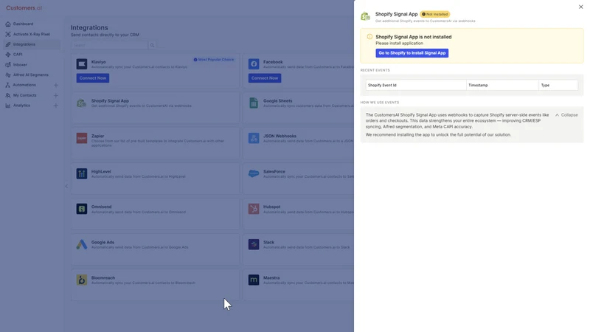The height and width of the screenshot is (332, 590).
Task: Click the JSON Webhooks card title
Action: [x=280, y=136]
